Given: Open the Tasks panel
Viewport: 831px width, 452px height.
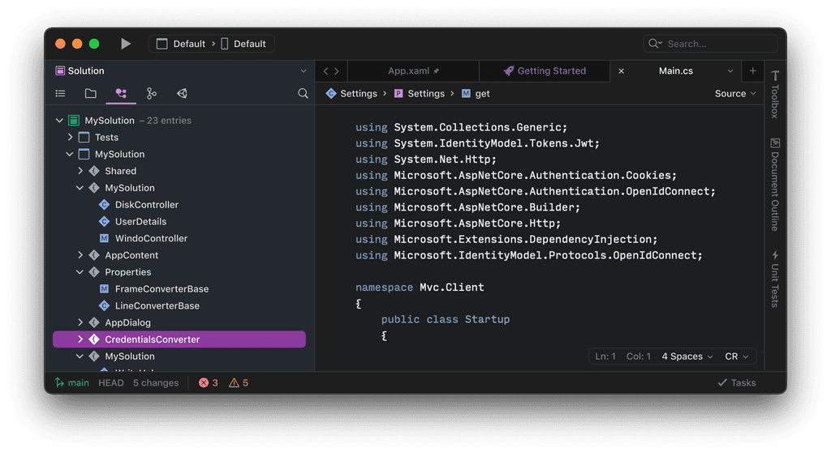Looking at the screenshot, I should point(737,382).
